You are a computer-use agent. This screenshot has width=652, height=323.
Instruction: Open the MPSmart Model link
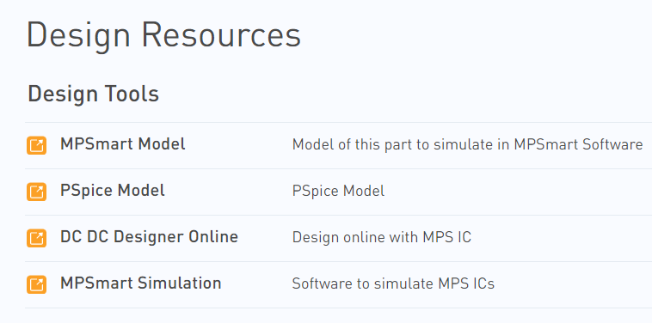coord(123,144)
